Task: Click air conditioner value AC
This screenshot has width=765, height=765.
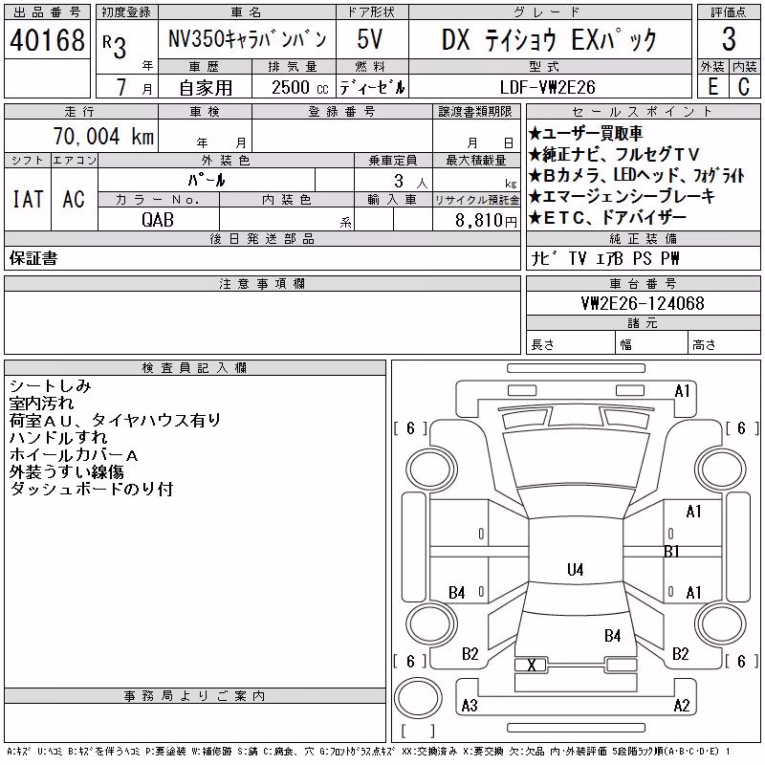Action: (x=74, y=200)
